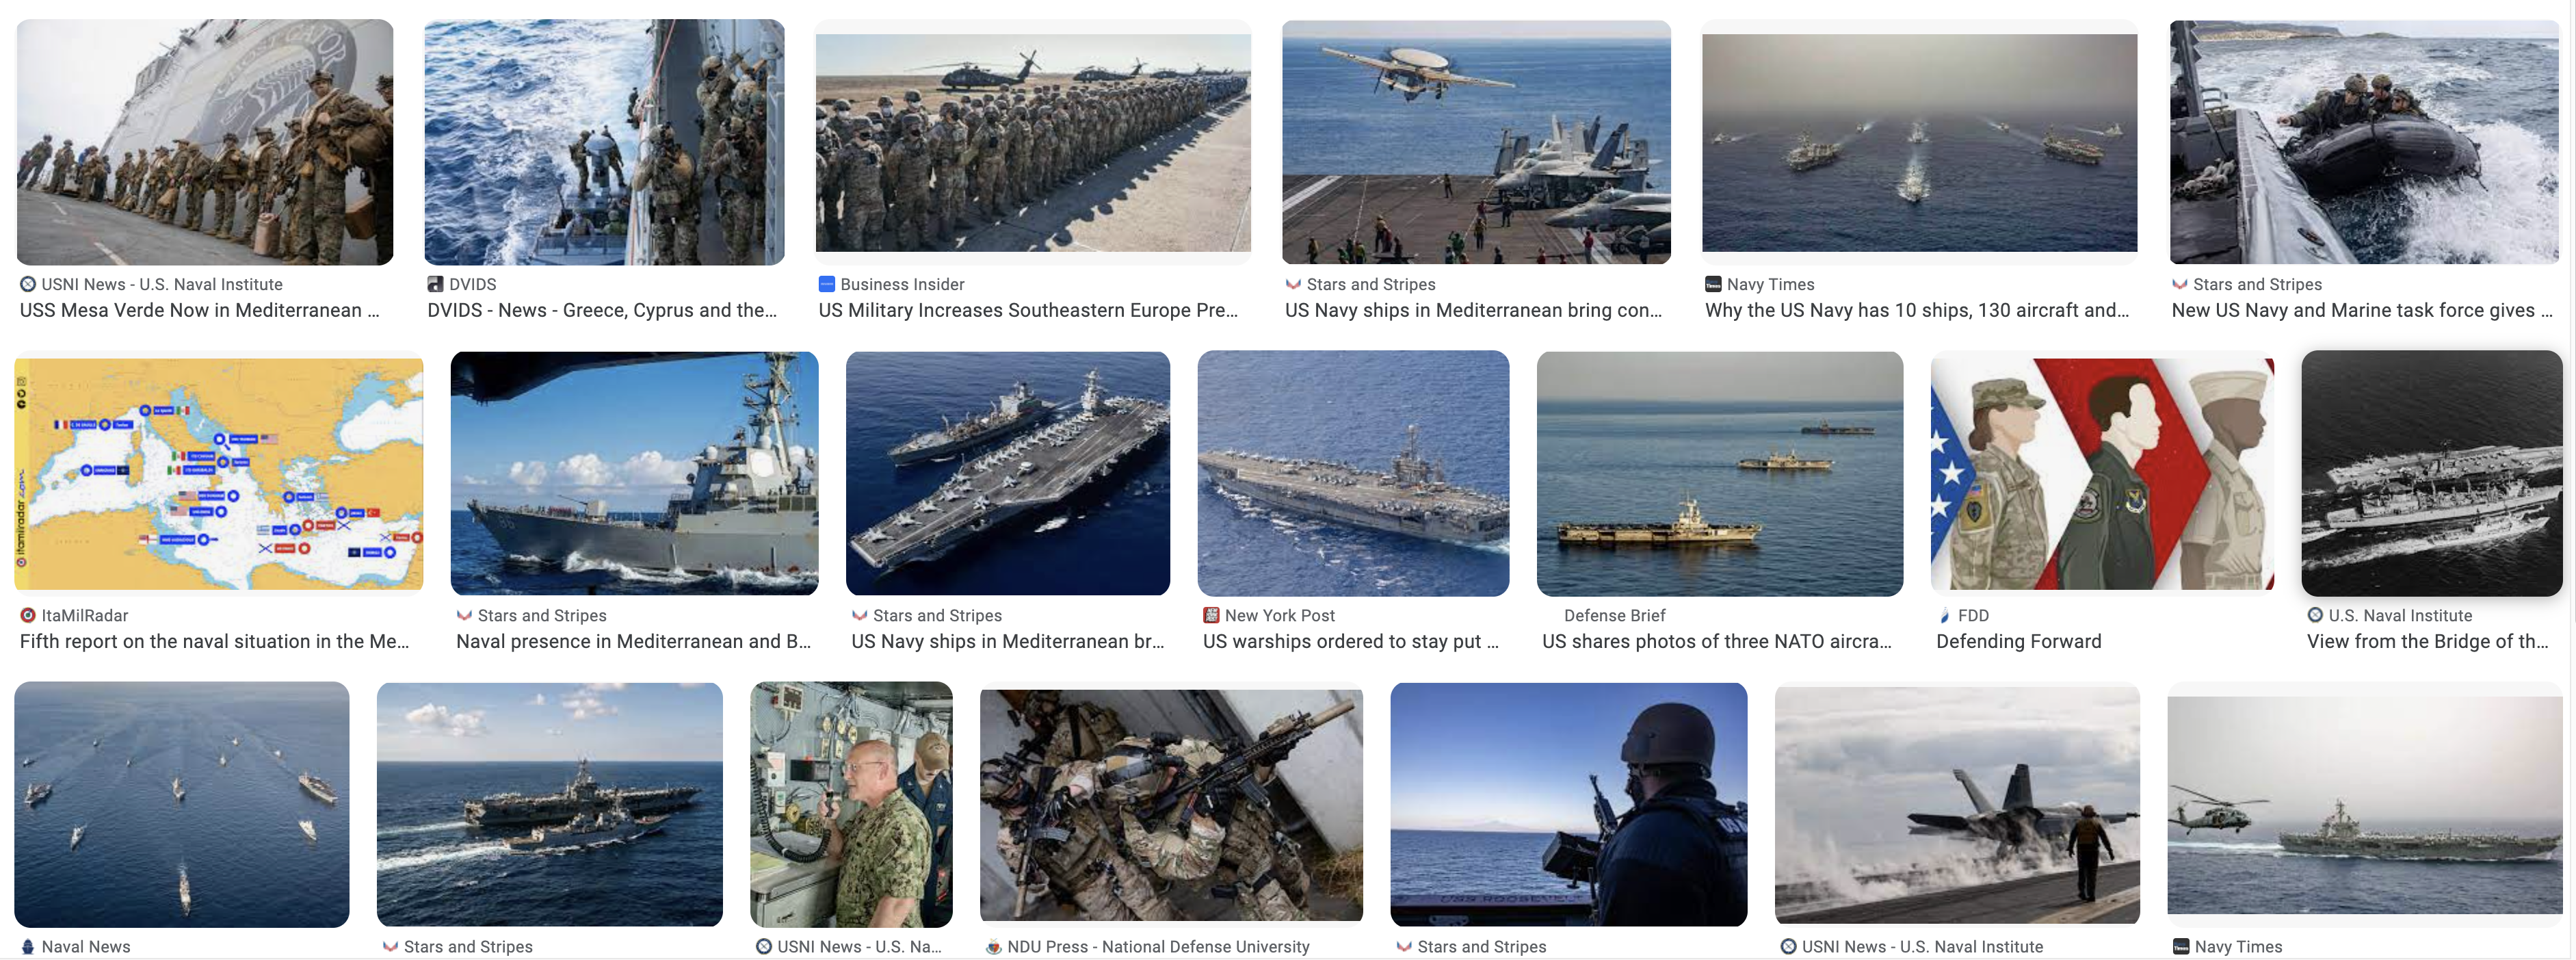Open the Mediterranean naval situation map thumbnail
The image size is (2576, 960).
(219, 474)
